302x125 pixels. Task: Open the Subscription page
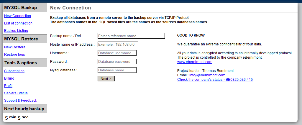(x=14, y=71)
